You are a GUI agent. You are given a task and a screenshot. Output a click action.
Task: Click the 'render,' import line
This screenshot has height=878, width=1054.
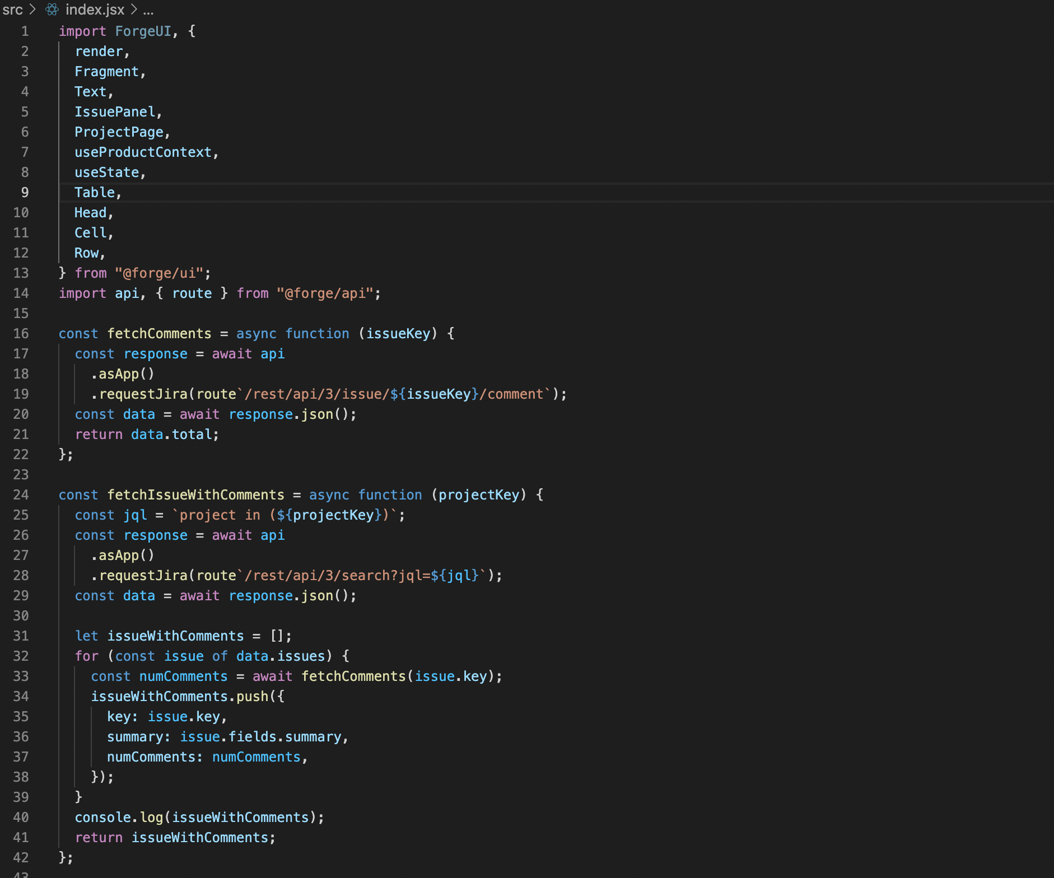pyautogui.click(x=102, y=52)
